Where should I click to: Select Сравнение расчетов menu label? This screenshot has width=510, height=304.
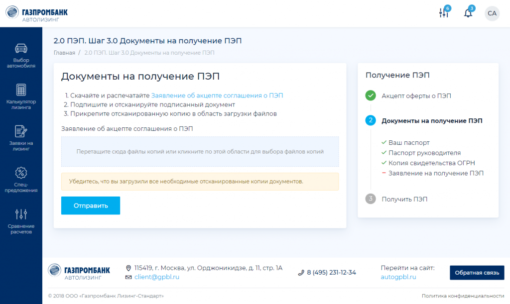21,229
